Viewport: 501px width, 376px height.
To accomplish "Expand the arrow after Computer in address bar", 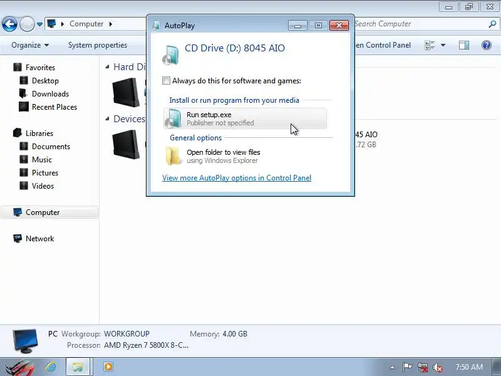I will pos(111,24).
